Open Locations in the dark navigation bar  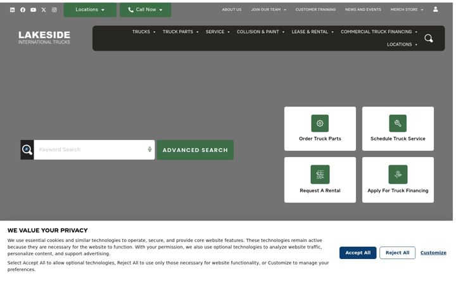click(x=402, y=44)
